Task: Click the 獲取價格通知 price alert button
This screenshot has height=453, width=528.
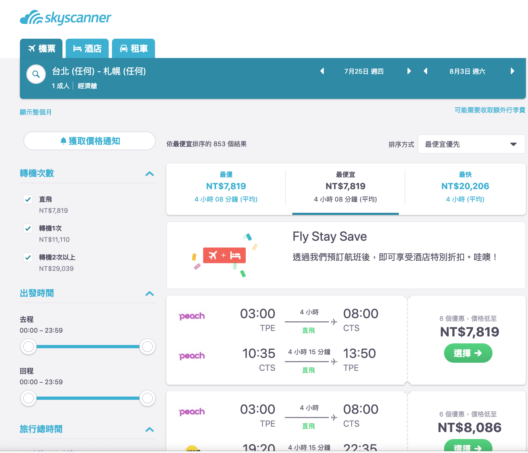Action: 90,141
